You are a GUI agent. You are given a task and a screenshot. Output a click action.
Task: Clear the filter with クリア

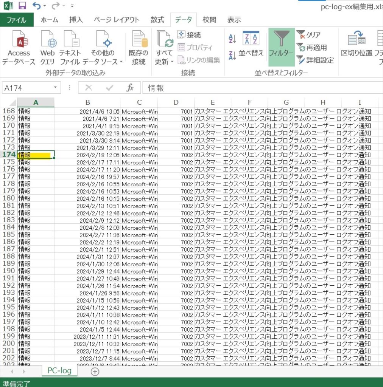[x=308, y=35]
